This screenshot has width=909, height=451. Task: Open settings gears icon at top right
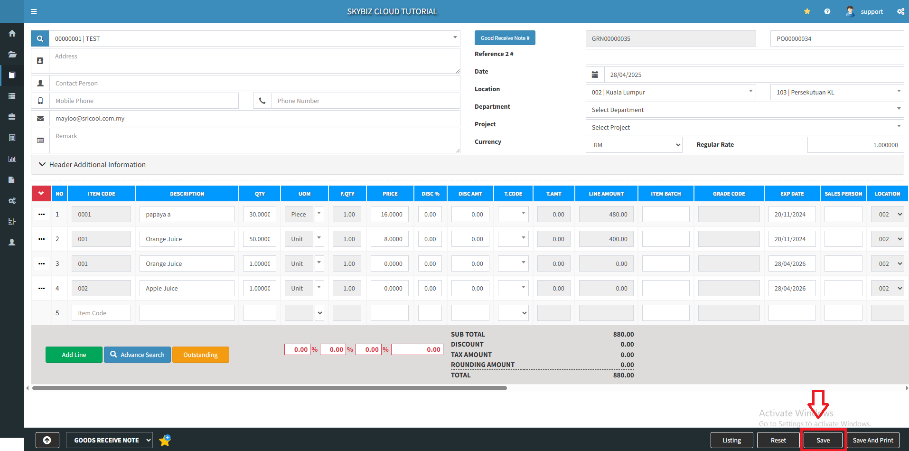pos(900,11)
